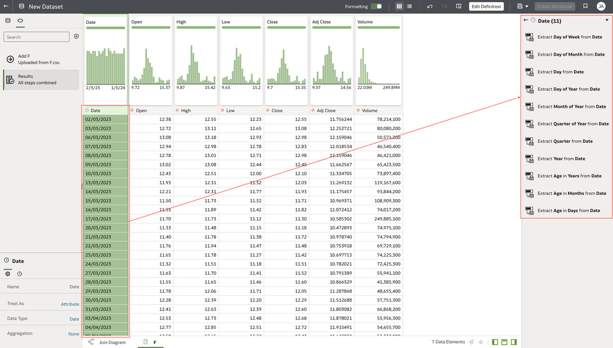Toggle the Formatting switch

(x=376, y=6)
